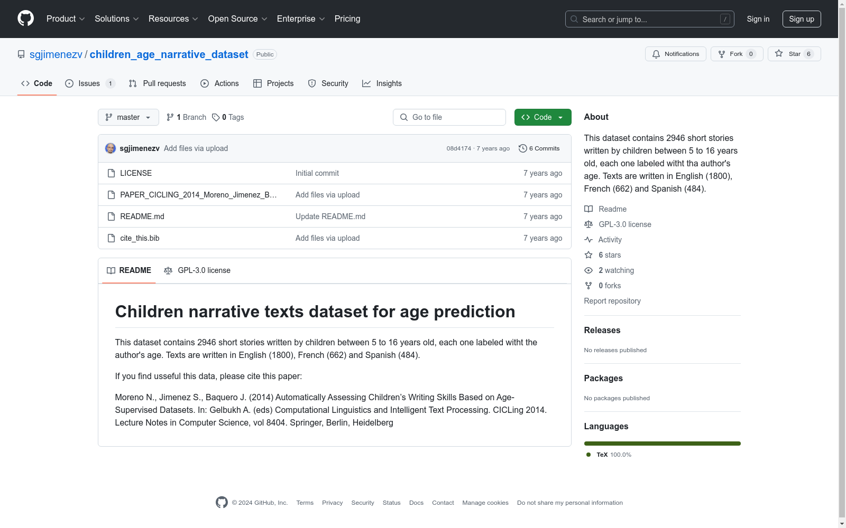Click the Search or jump to field
The width and height of the screenshot is (846, 528).
650,19
